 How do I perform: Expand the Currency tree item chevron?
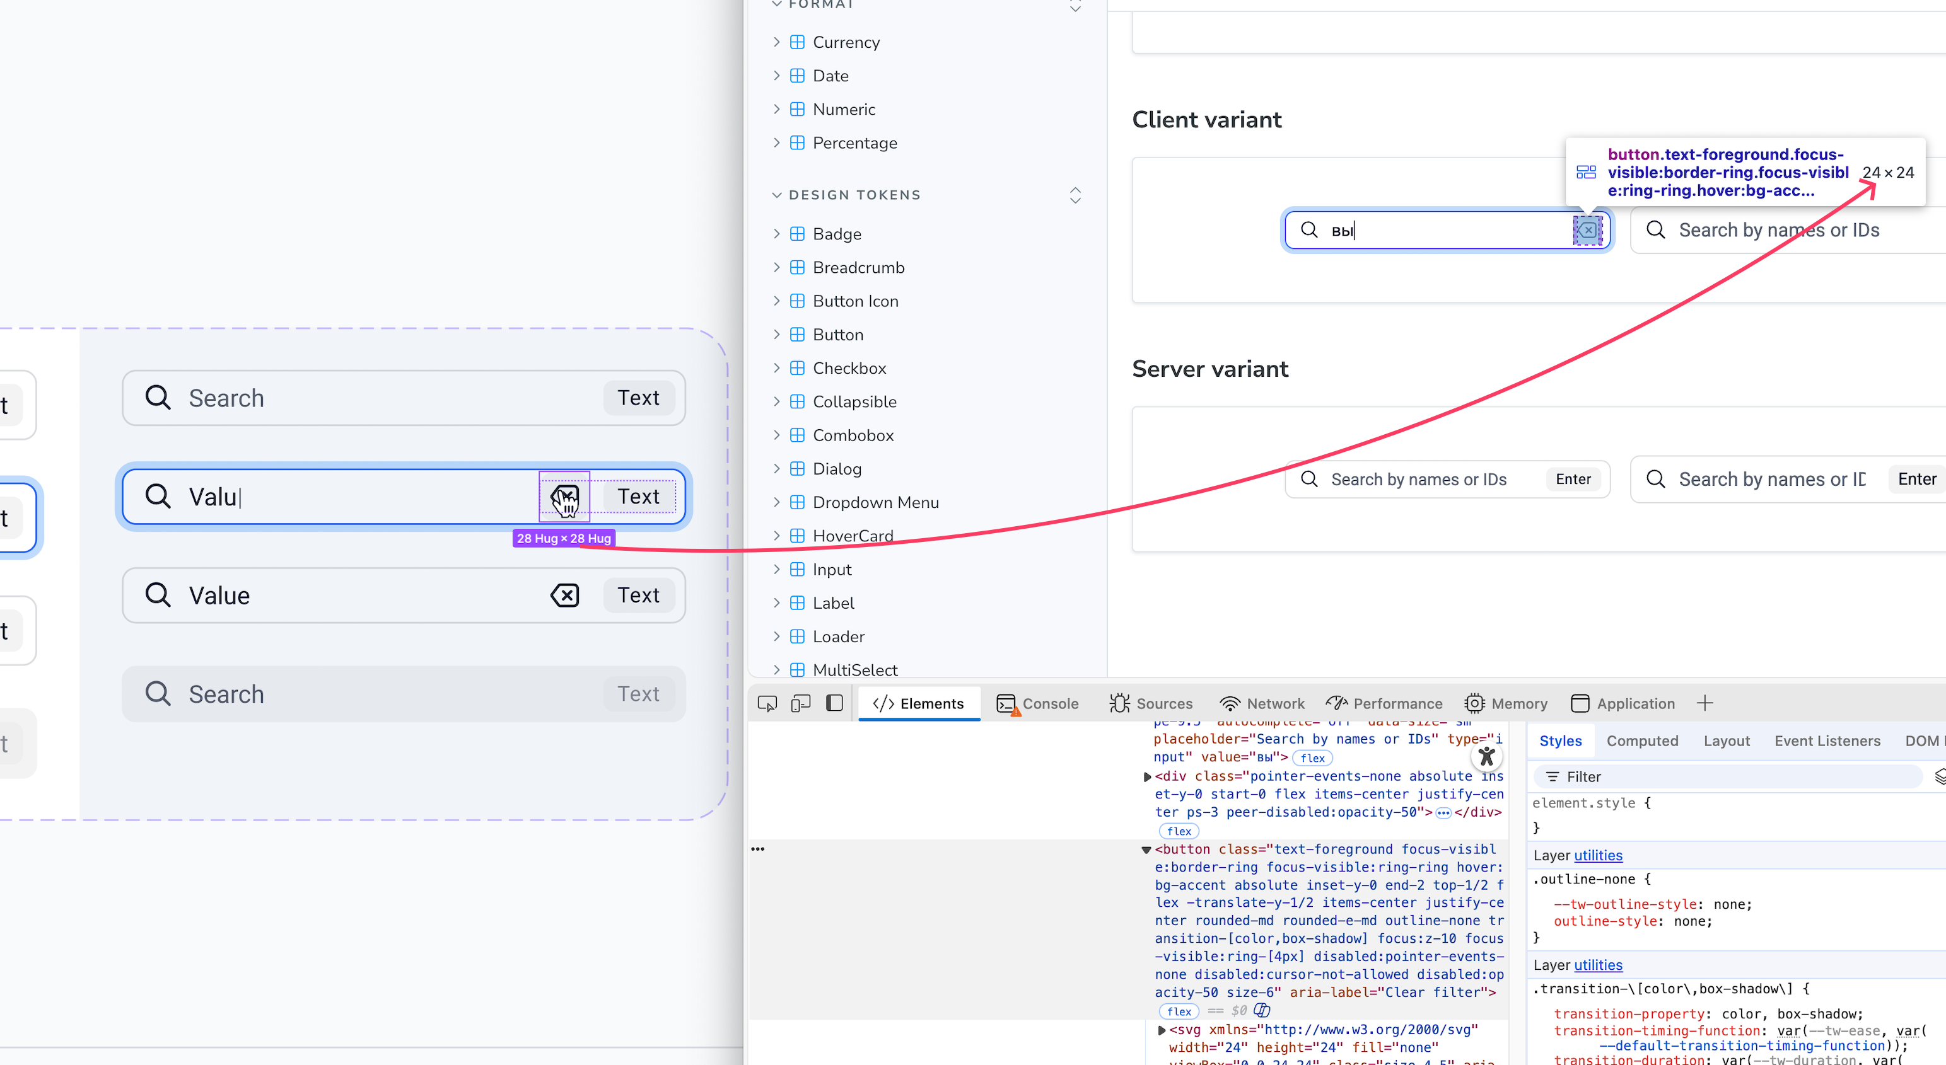click(x=777, y=42)
